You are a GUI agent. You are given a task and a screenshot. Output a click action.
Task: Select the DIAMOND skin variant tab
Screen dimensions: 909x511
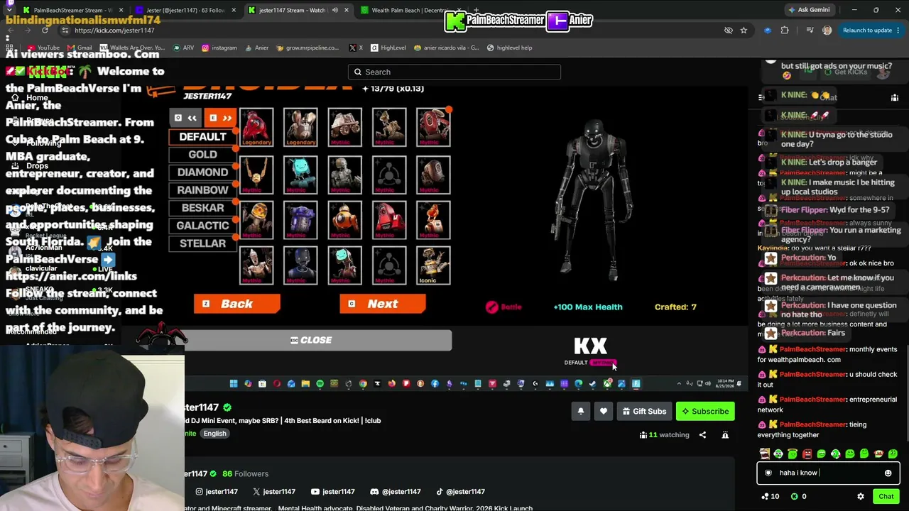pos(202,172)
